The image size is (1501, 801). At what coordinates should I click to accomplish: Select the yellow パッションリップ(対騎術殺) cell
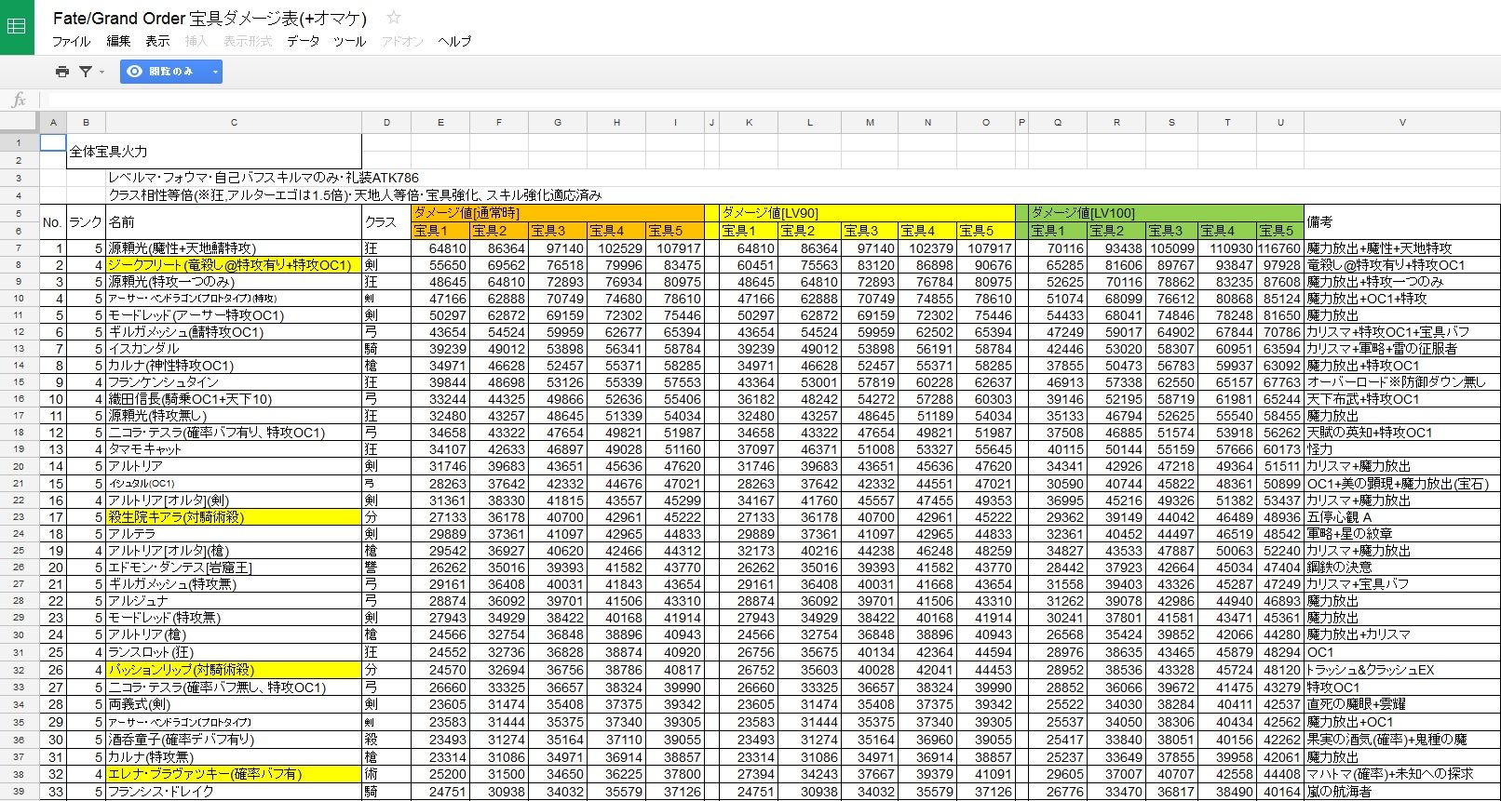point(234,670)
